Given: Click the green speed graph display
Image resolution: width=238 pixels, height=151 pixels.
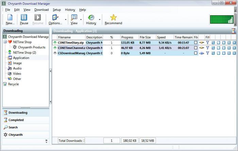Looking at the screenshot, I should click(x=222, y=19).
